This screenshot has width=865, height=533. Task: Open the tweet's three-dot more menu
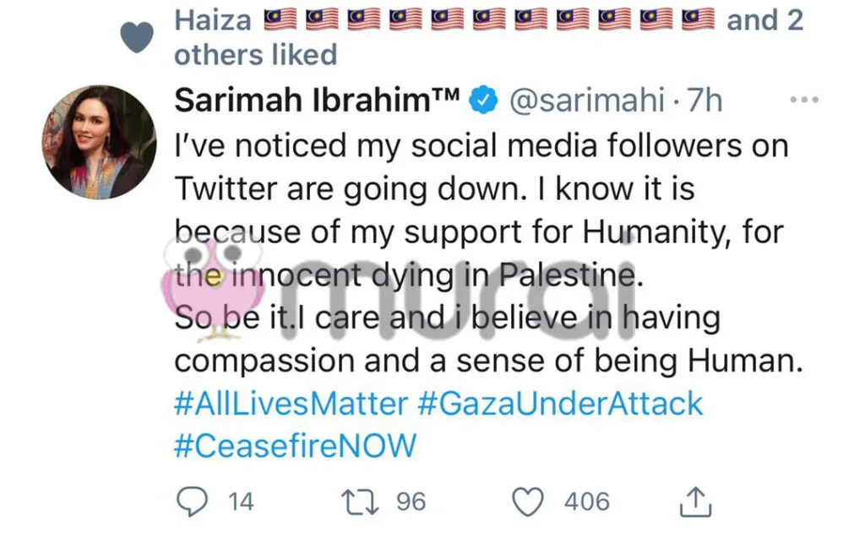[803, 101]
